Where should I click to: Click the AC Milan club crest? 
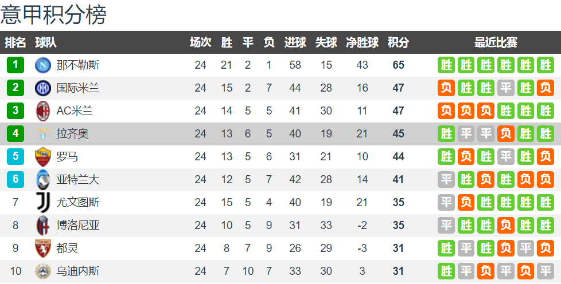click(43, 111)
